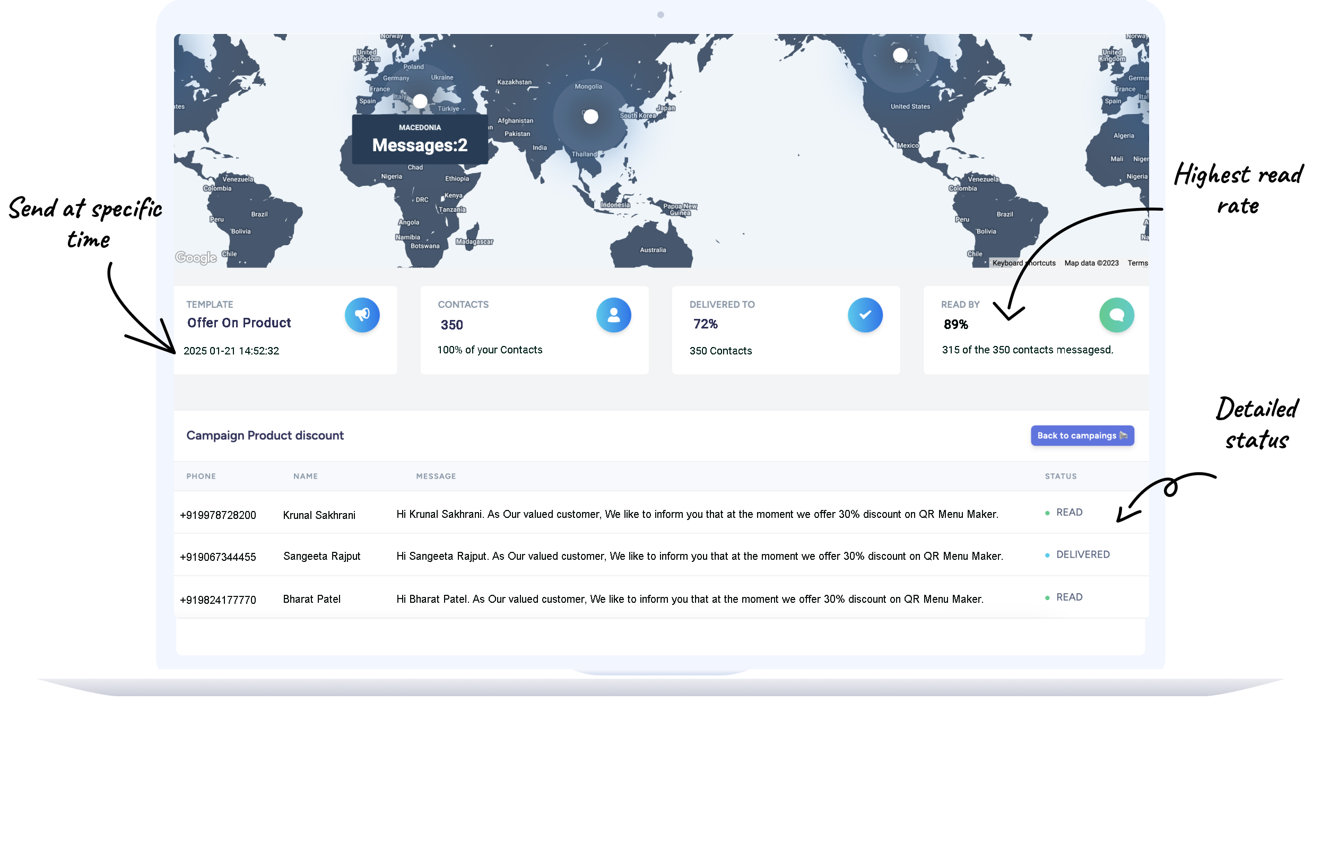Click the map marker over Canada

click(899, 55)
